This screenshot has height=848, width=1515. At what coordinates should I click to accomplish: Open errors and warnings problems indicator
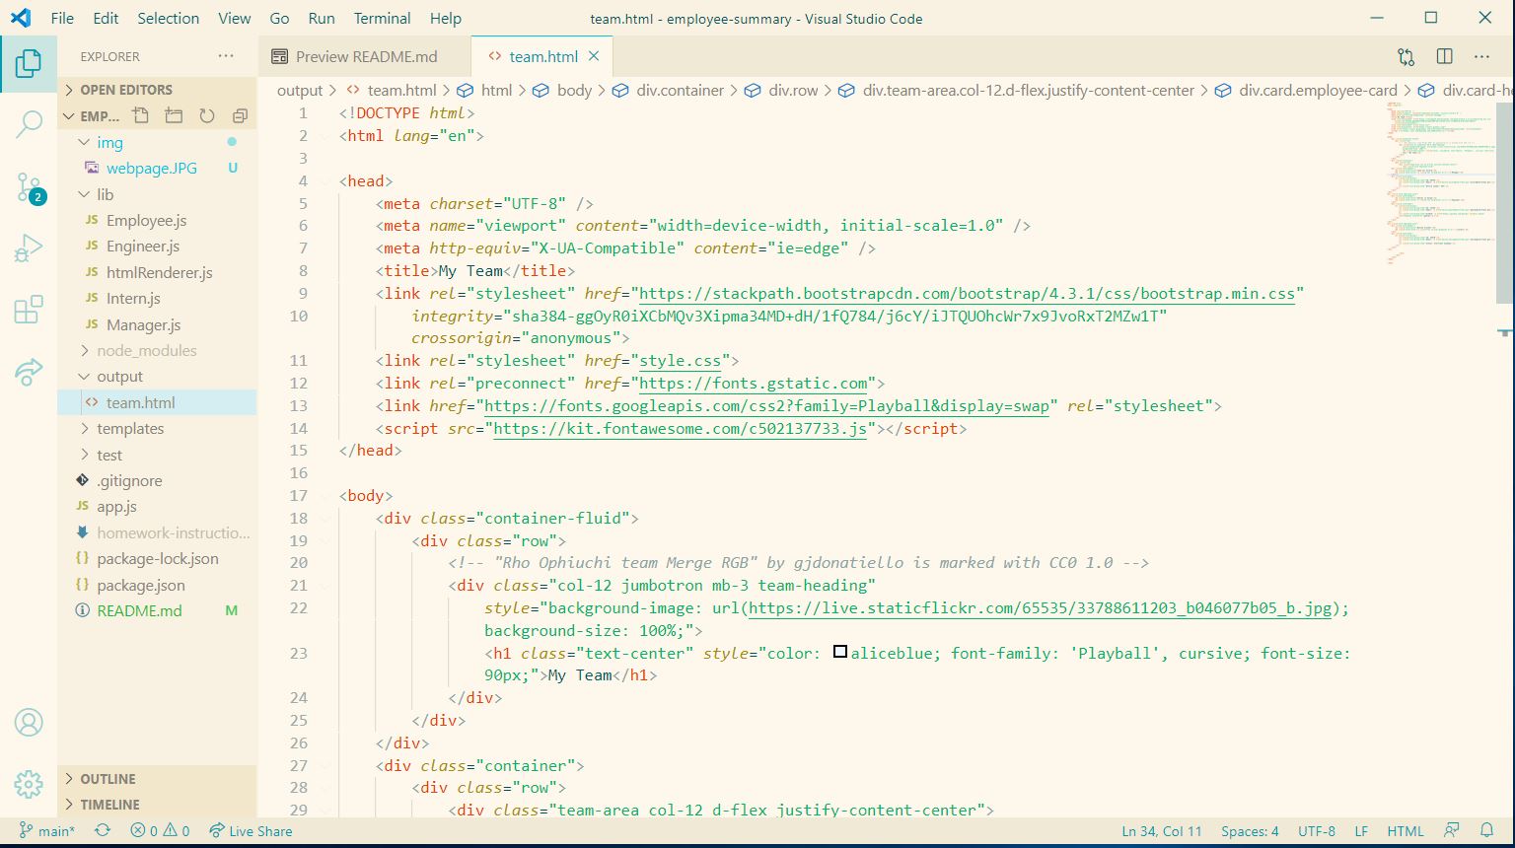(161, 830)
